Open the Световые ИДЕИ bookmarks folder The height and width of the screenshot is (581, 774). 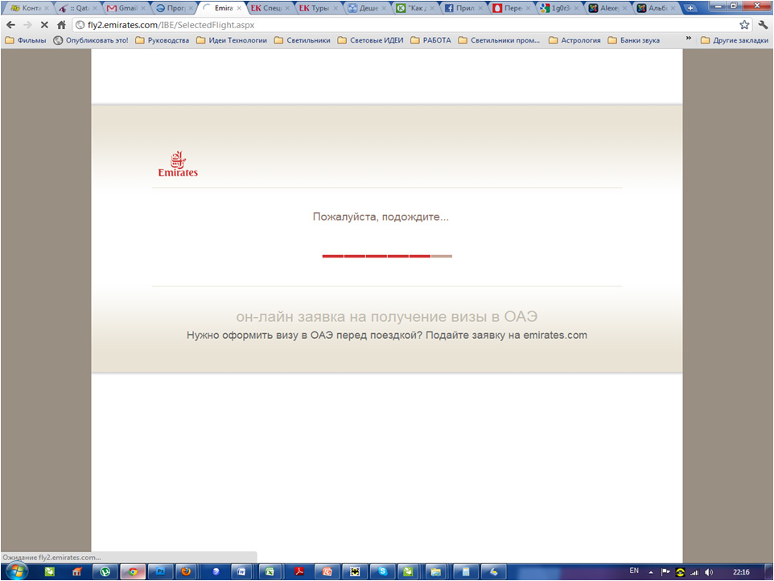point(370,40)
